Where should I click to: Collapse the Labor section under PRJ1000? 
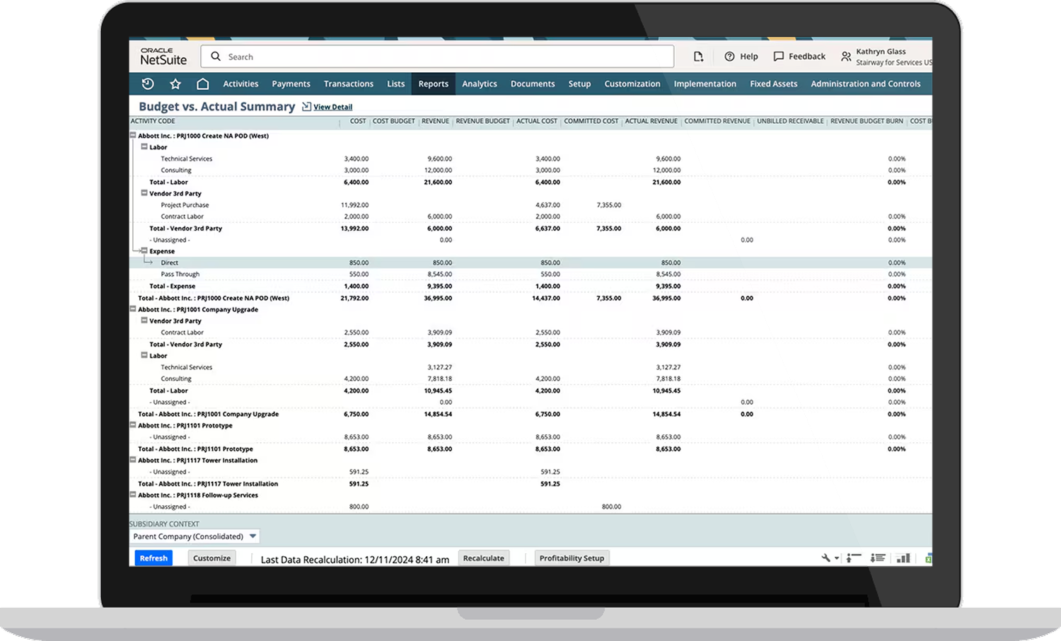[x=144, y=147]
